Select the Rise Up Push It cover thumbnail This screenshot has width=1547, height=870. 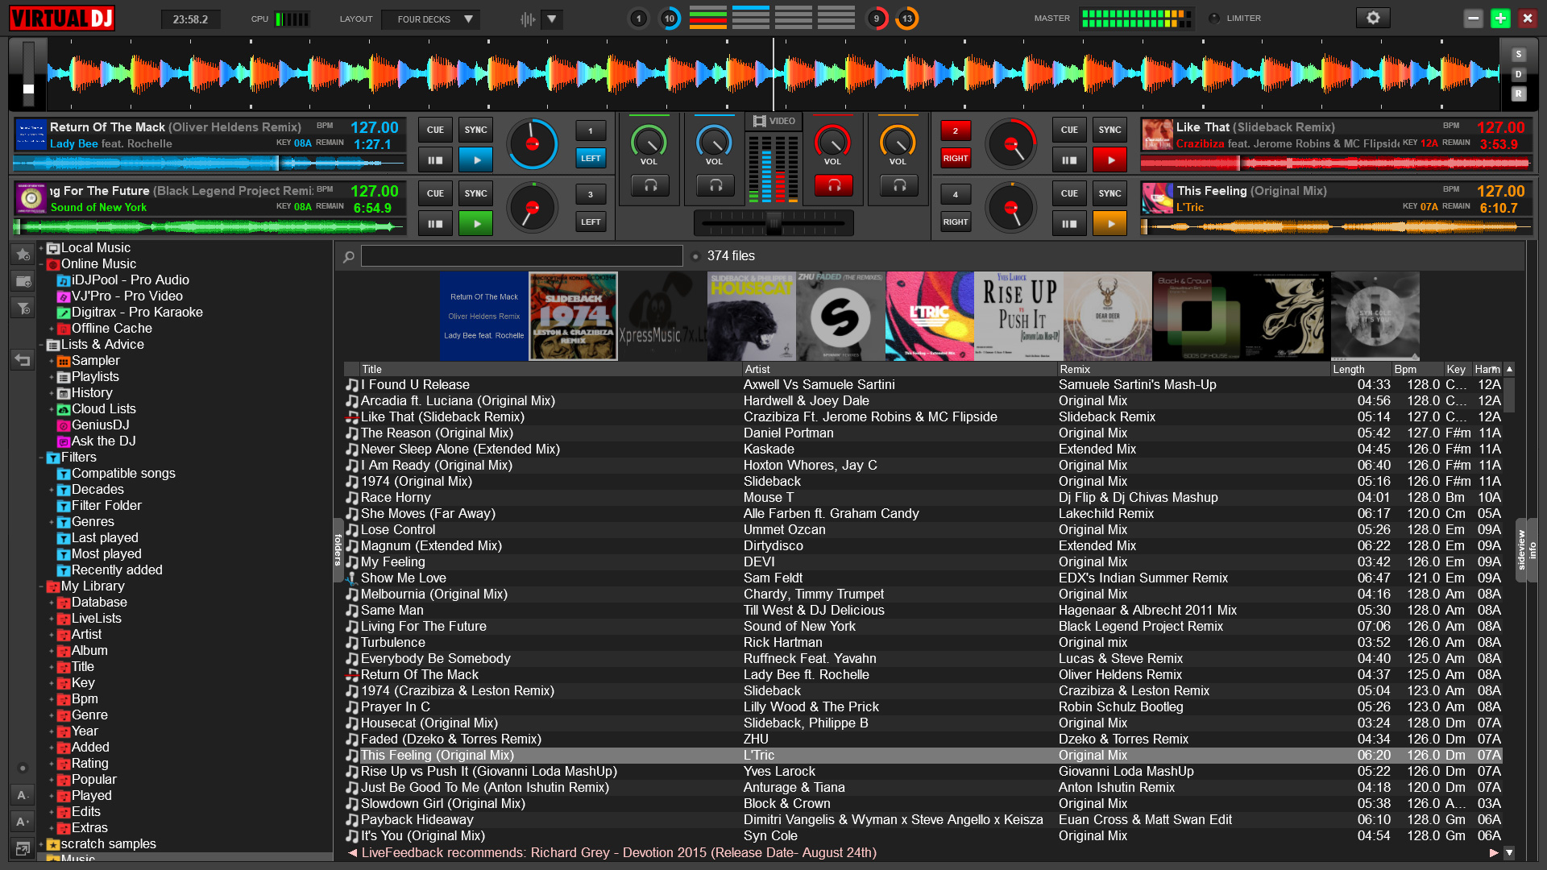[1018, 316]
